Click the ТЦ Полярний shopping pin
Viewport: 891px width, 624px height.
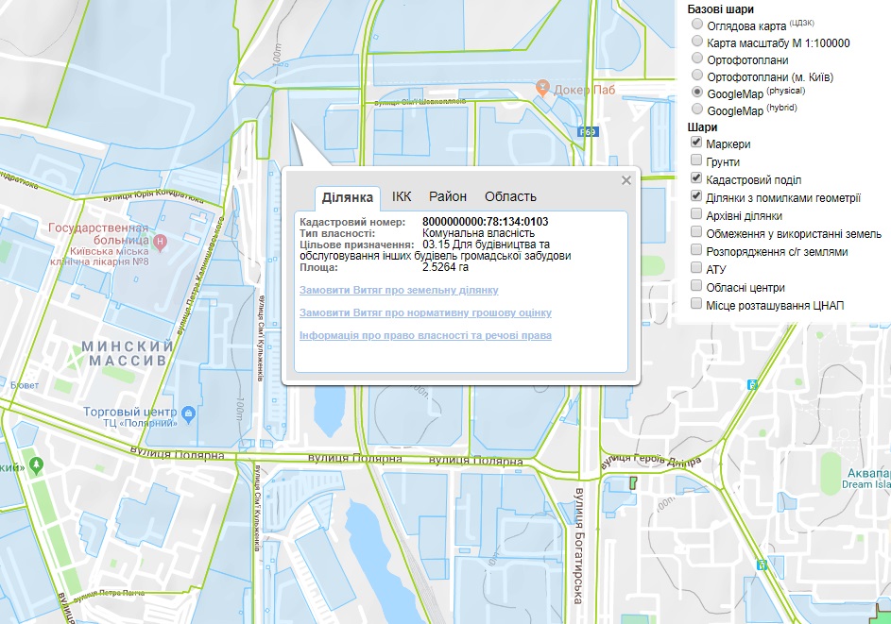point(188,413)
